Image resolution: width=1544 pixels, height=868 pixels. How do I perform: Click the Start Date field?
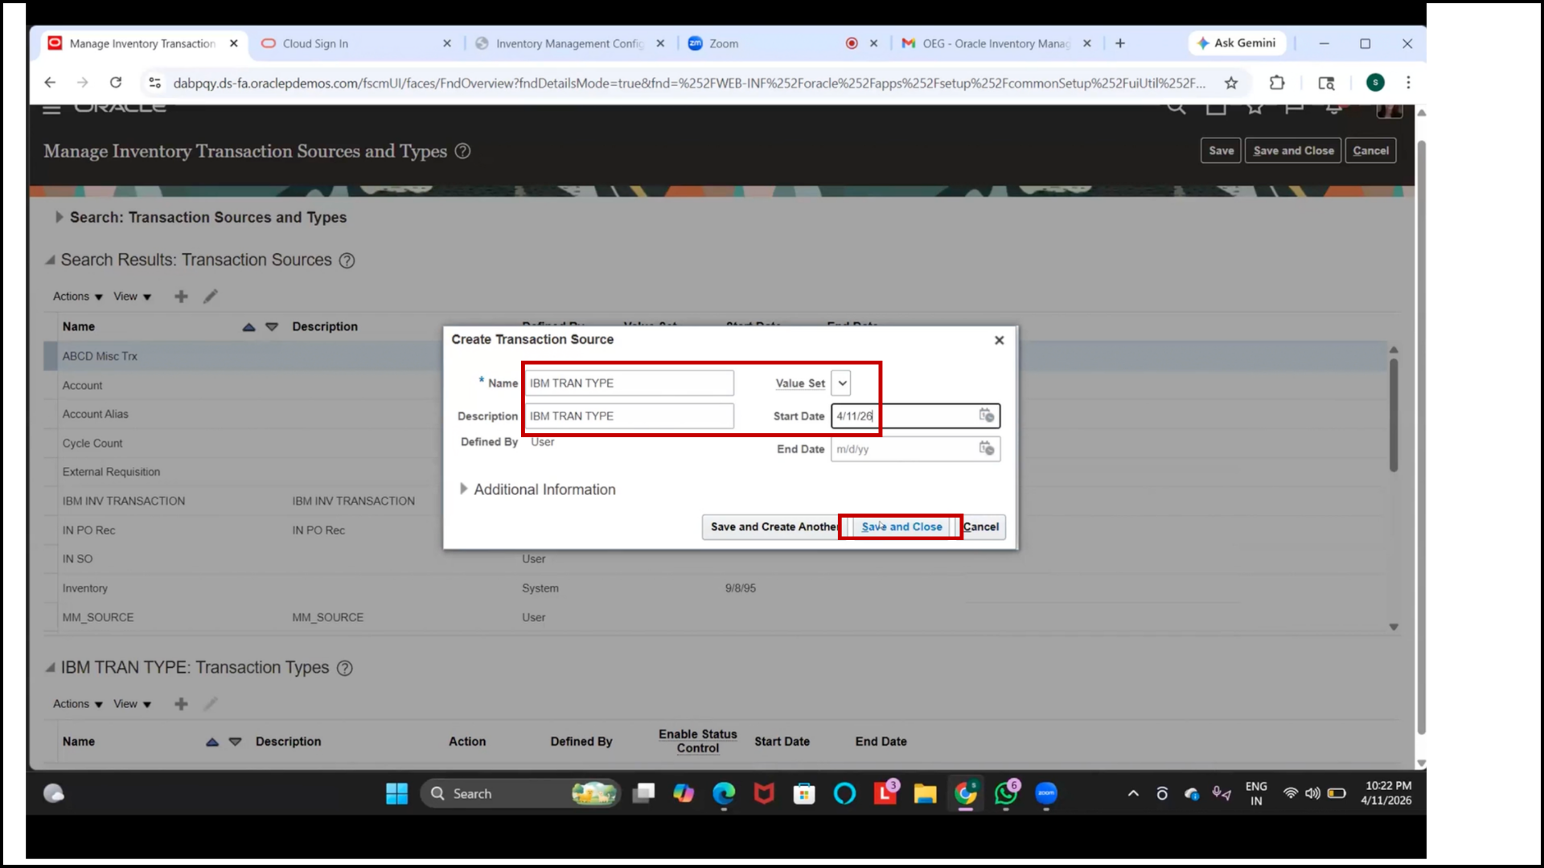pos(904,416)
